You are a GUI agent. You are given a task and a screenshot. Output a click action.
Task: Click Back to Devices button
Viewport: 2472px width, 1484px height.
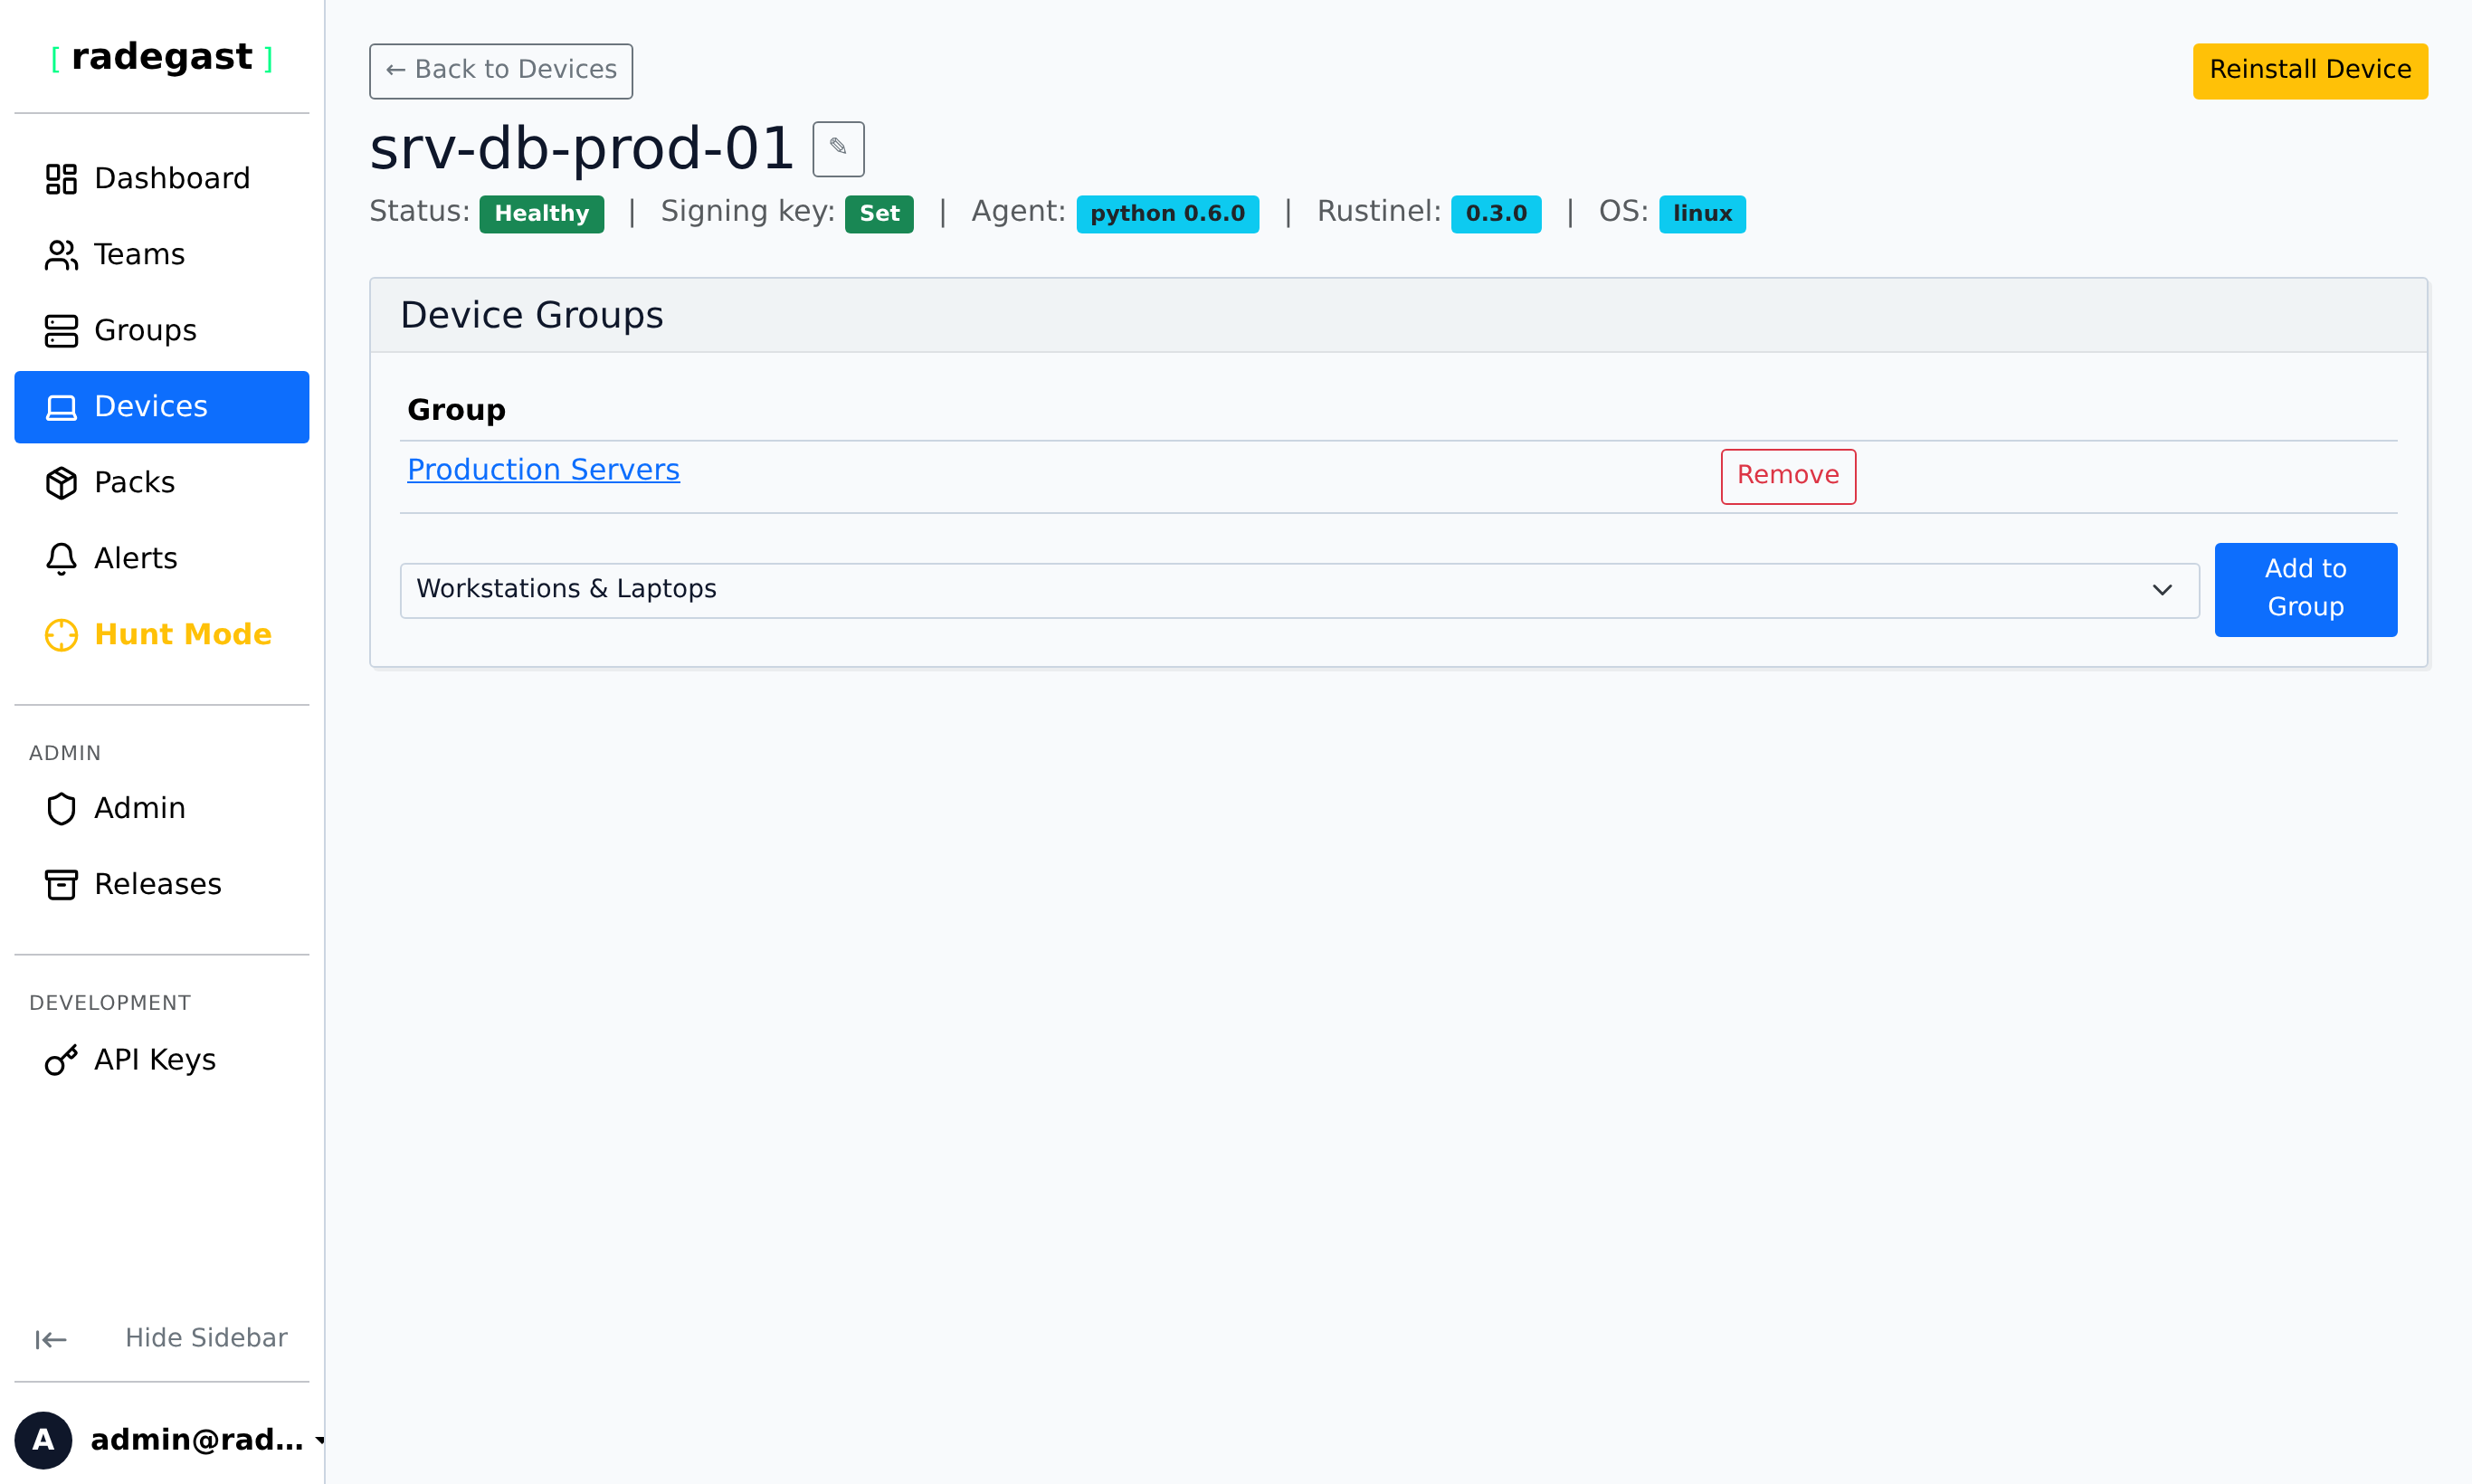point(501,71)
